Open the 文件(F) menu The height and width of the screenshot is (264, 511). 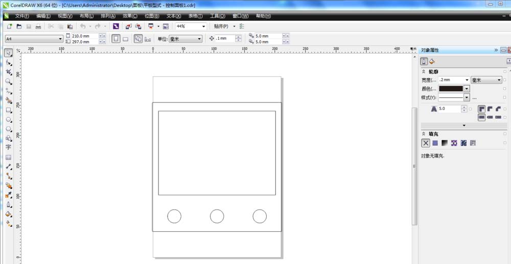22,16
